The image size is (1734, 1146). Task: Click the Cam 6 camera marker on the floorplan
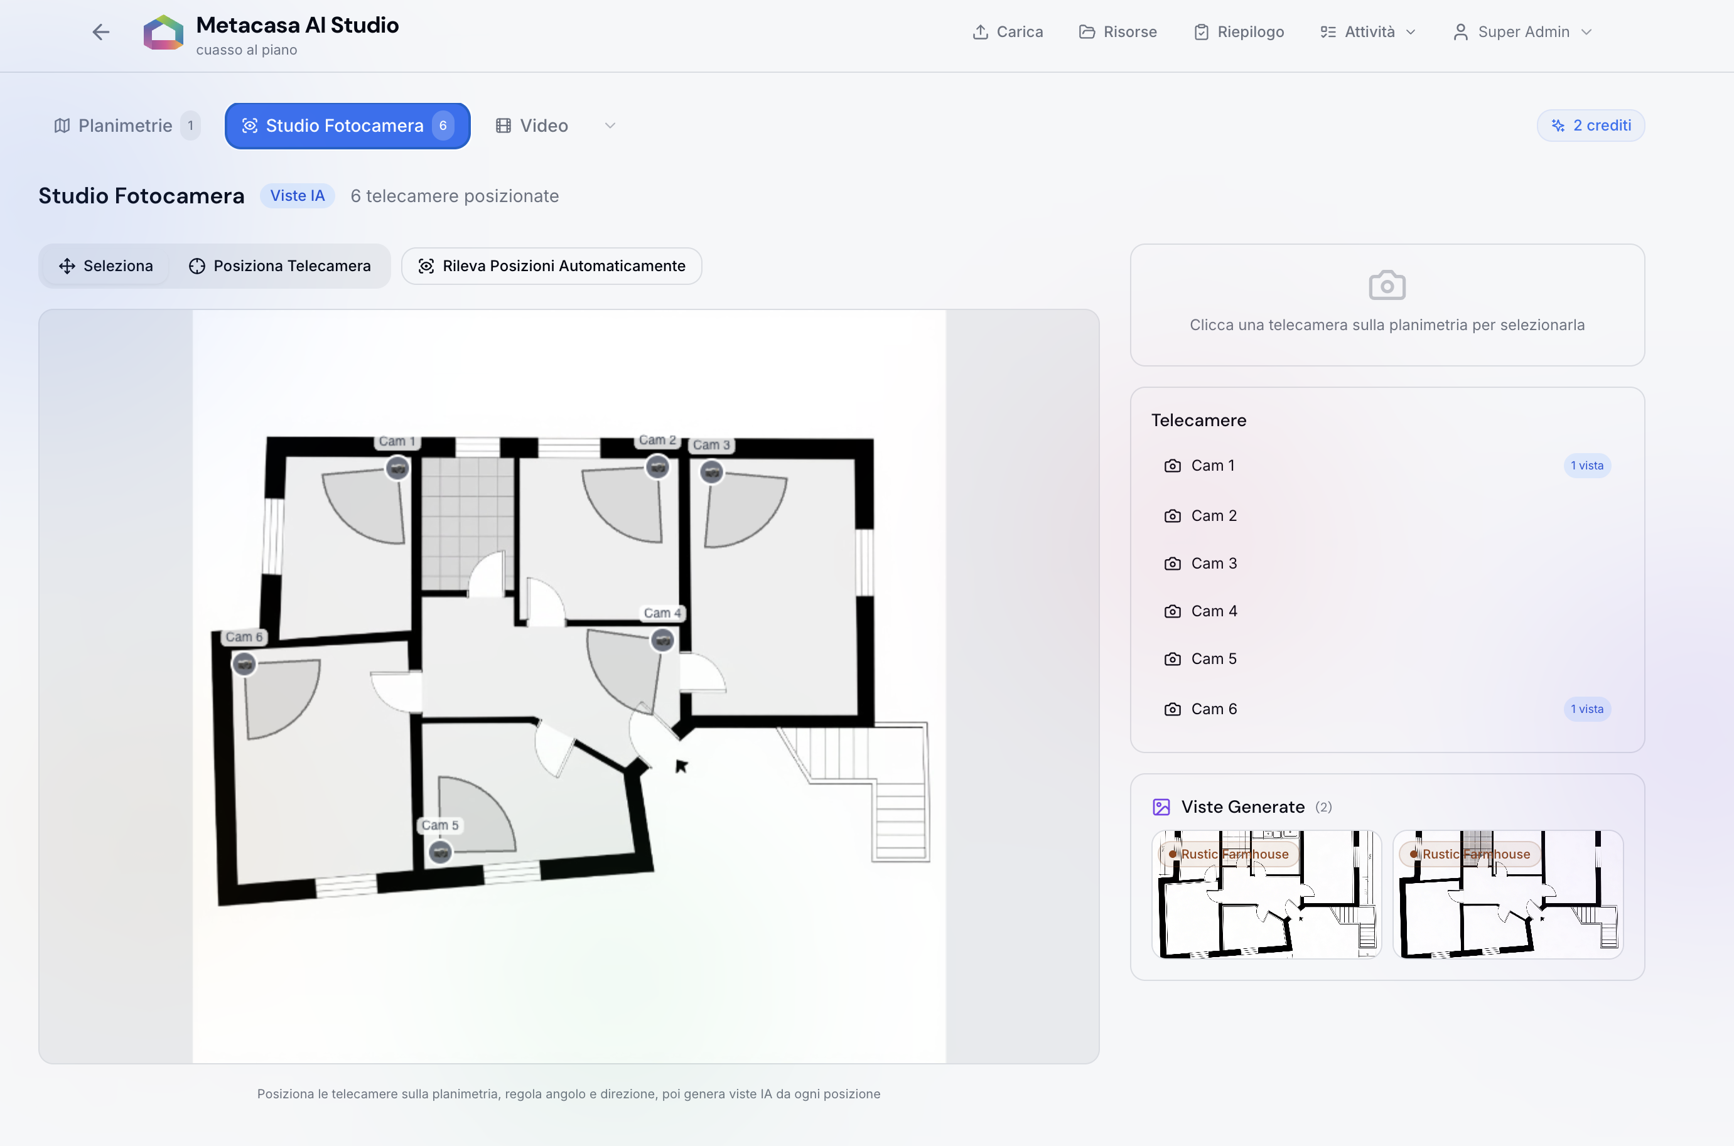click(x=245, y=665)
